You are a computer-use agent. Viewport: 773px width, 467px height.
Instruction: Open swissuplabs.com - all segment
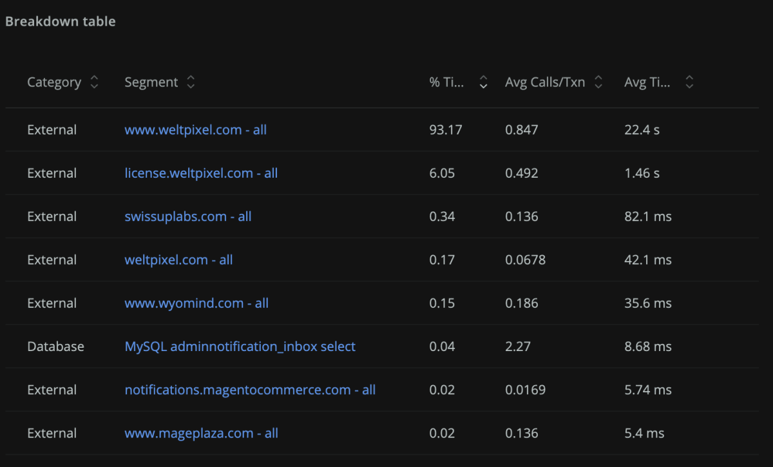click(188, 216)
